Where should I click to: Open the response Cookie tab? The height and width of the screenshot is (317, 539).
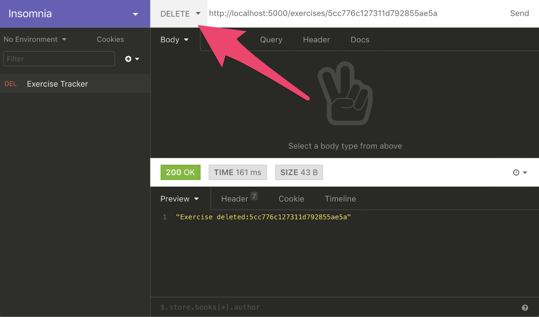point(291,199)
